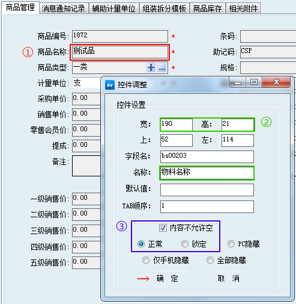
Task: Minimize the 控件调整 dialog
Action: [x=238, y=82]
